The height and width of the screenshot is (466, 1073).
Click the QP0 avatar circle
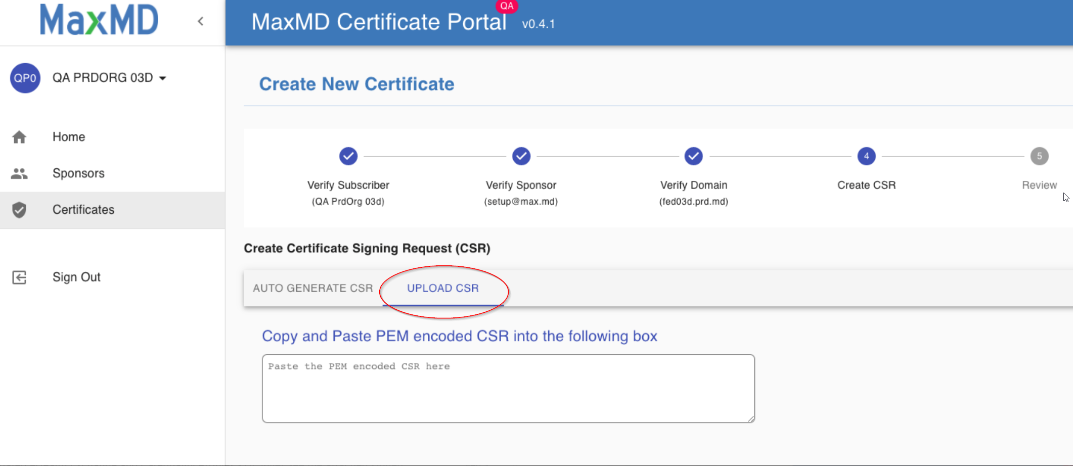tap(25, 78)
